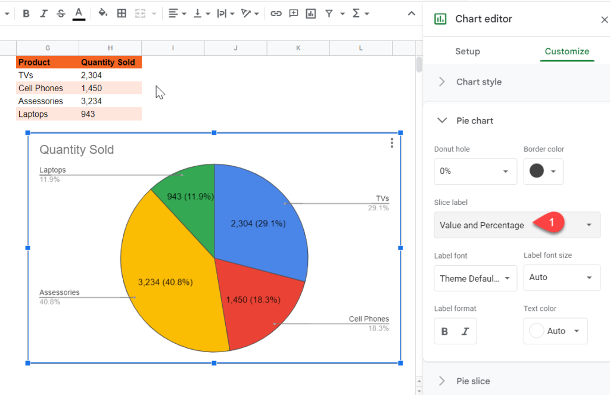Open the borders tool
This screenshot has height=395, width=610.
(122, 13)
